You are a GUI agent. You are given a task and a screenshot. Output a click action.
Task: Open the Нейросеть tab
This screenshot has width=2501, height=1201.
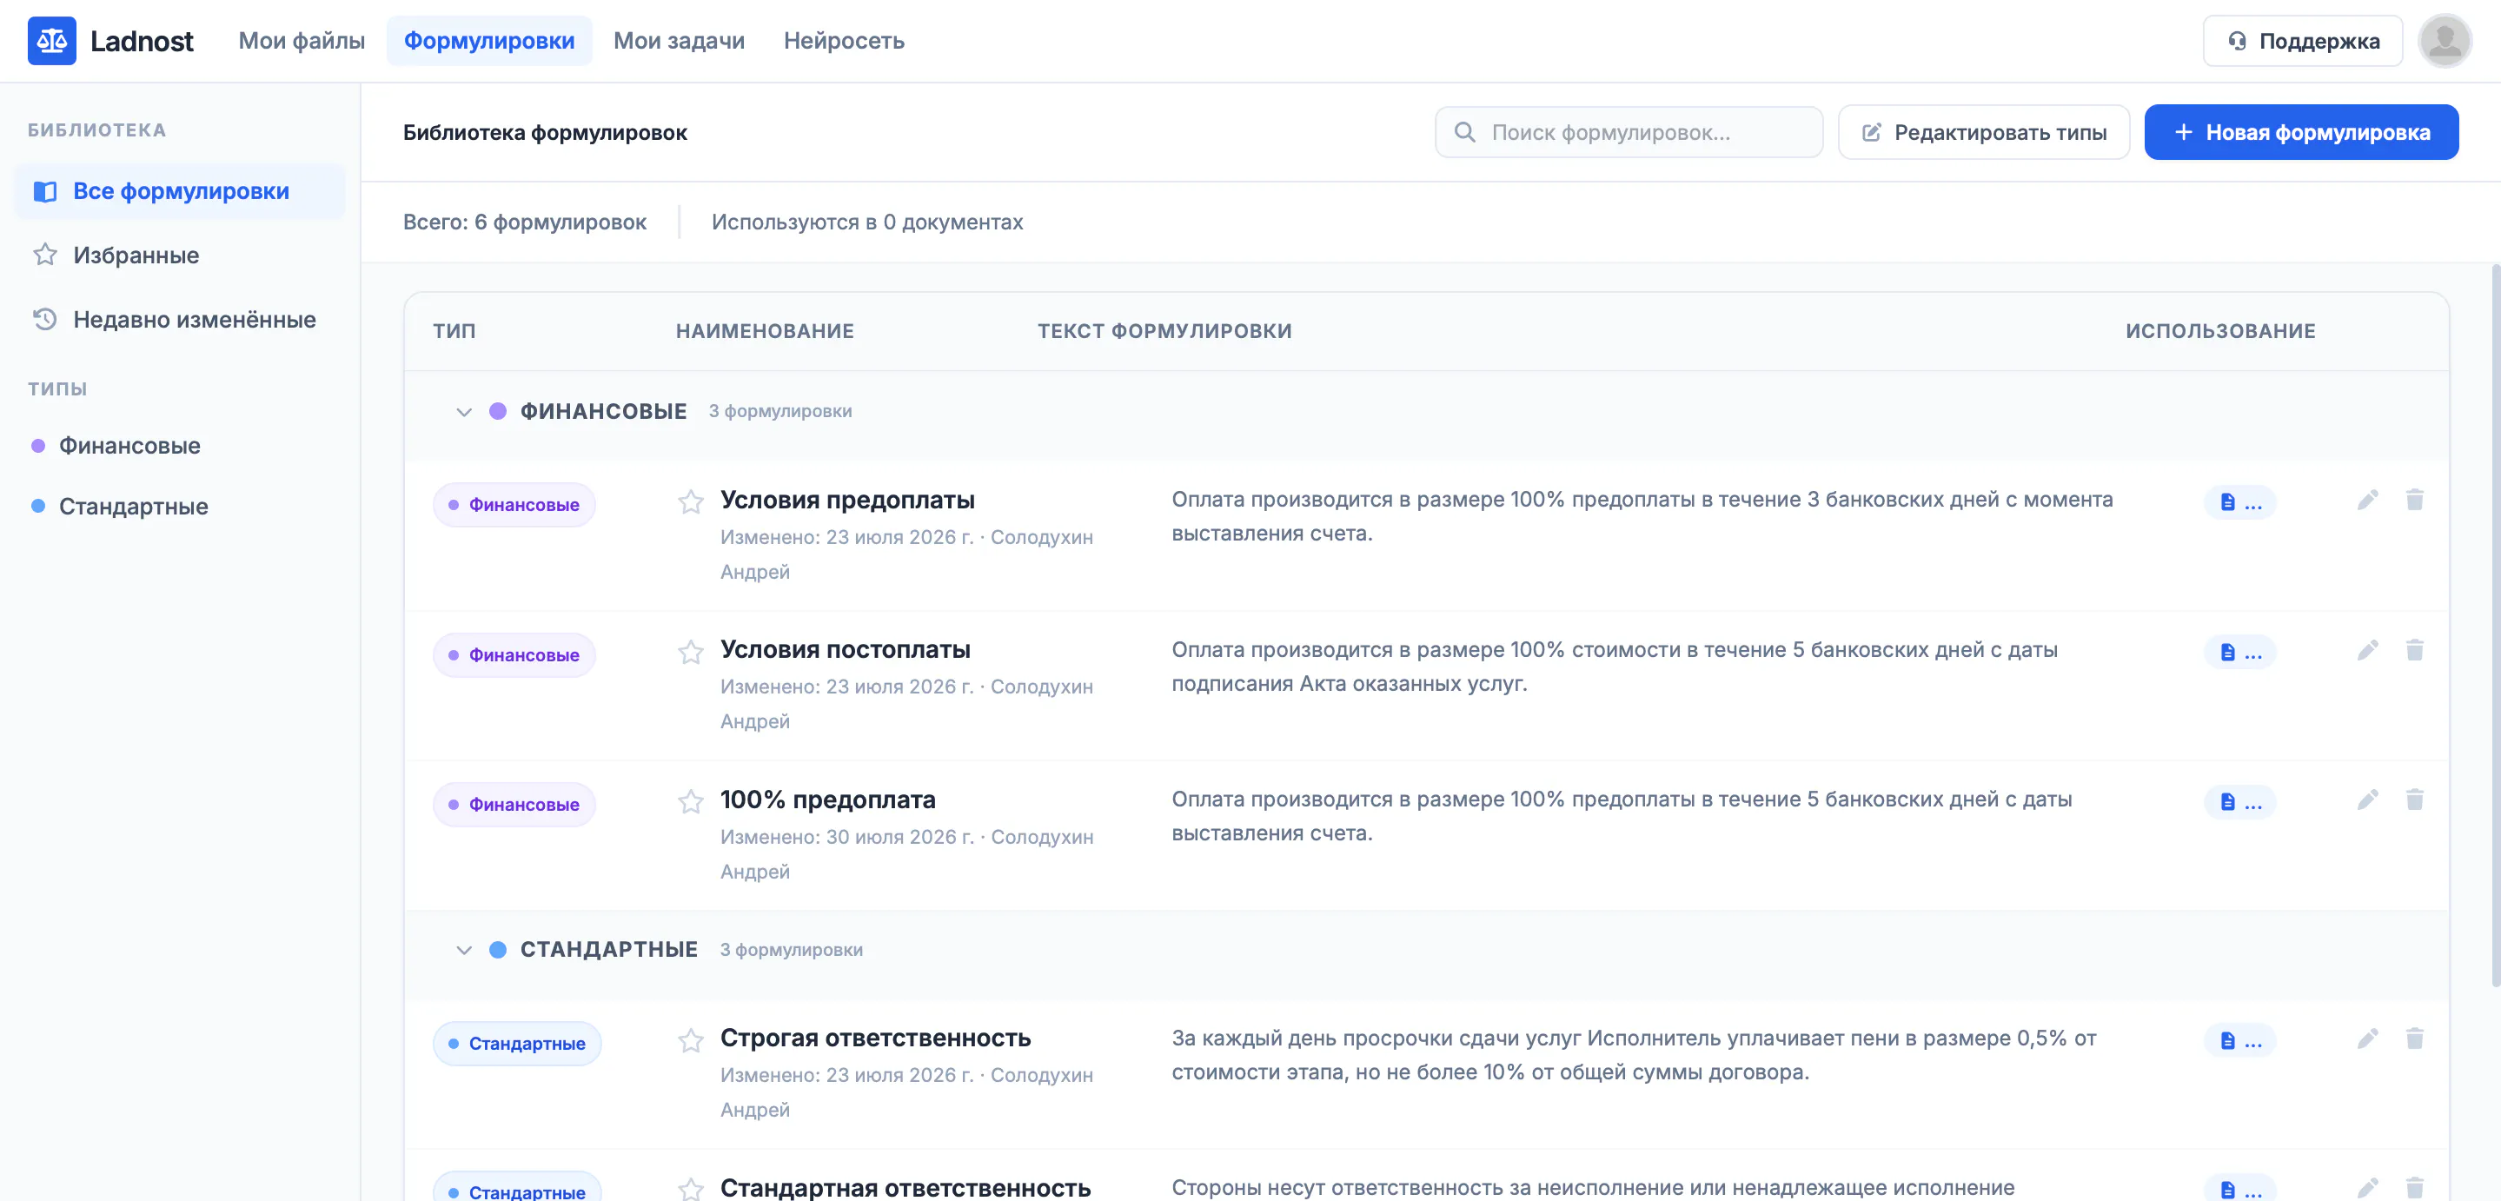(x=844, y=41)
